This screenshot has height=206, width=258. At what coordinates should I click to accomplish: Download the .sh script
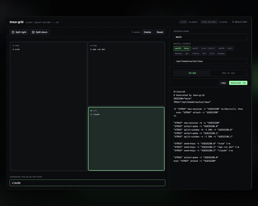tap(238, 83)
